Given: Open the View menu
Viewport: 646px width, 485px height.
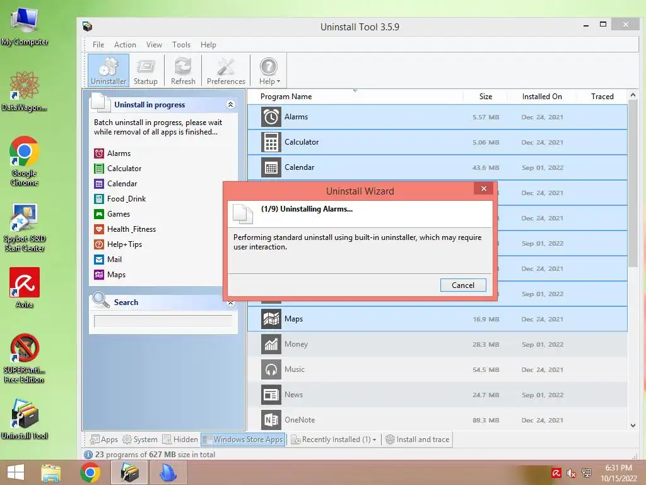Looking at the screenshot, I should pyautogui.click(x=154, y=45).
